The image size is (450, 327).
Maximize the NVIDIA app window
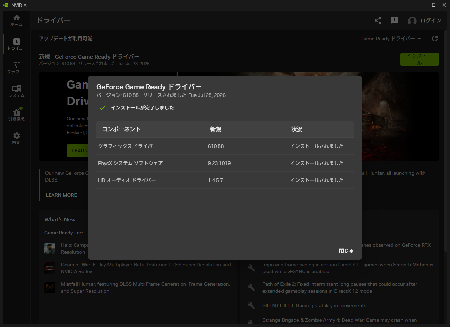[433, 5]
